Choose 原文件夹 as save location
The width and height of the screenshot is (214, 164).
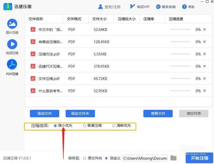pyautogui.click(x=84, y=158)
